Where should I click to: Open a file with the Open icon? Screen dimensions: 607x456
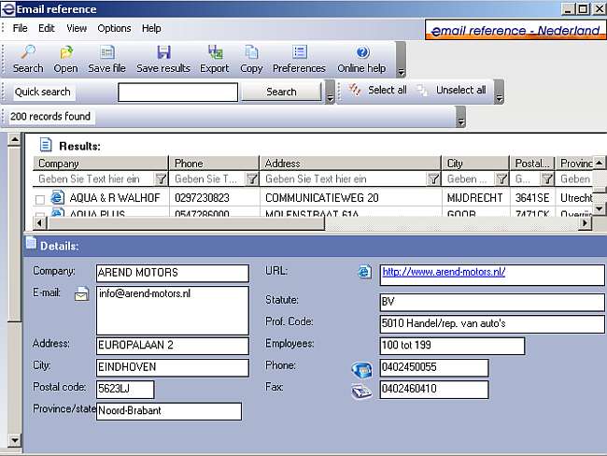click(x=65, y=53)
